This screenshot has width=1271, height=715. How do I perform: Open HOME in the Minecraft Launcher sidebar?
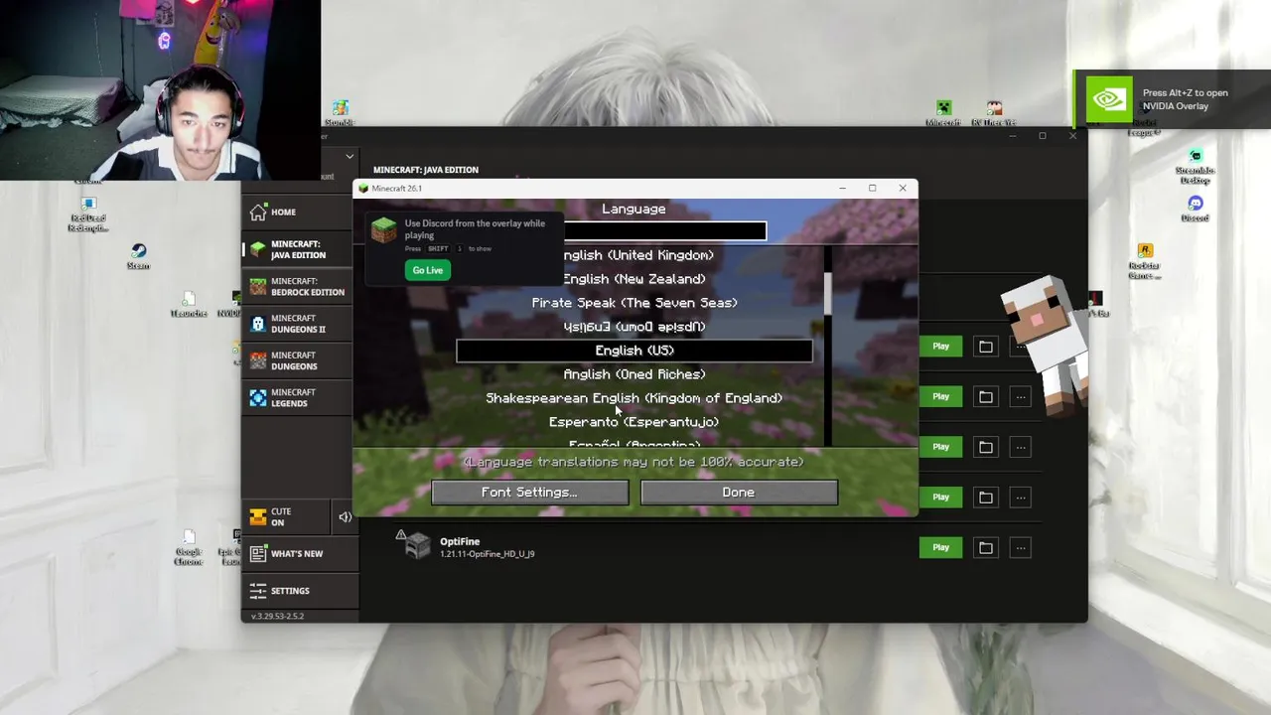click(299, 212)
